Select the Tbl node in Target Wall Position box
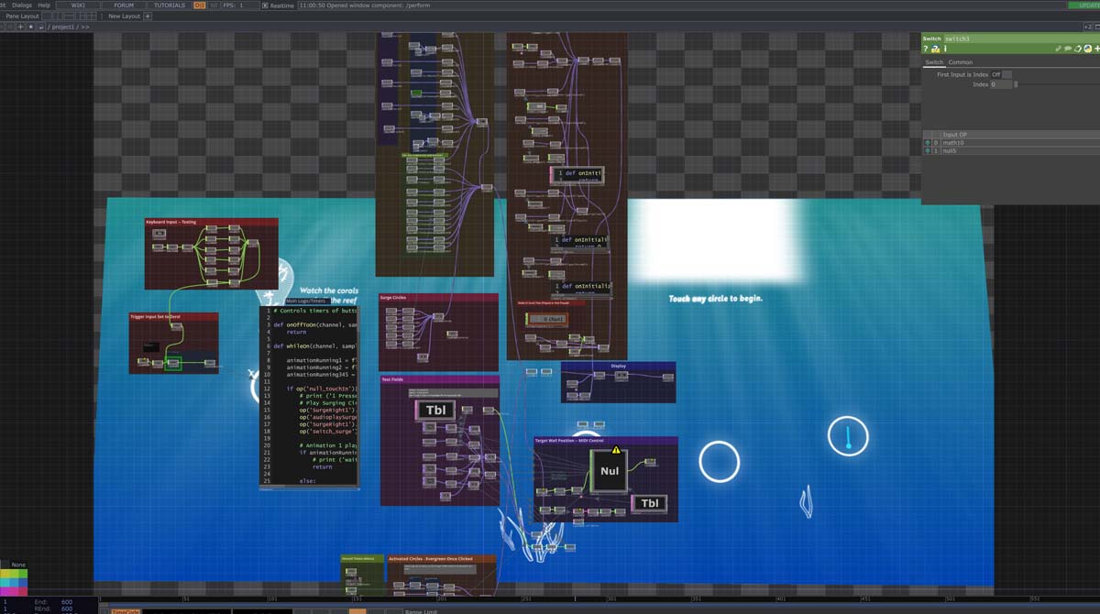 (x=649, y=503)
